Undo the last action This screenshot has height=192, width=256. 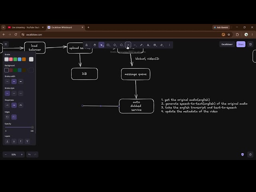tap(29, 154)
